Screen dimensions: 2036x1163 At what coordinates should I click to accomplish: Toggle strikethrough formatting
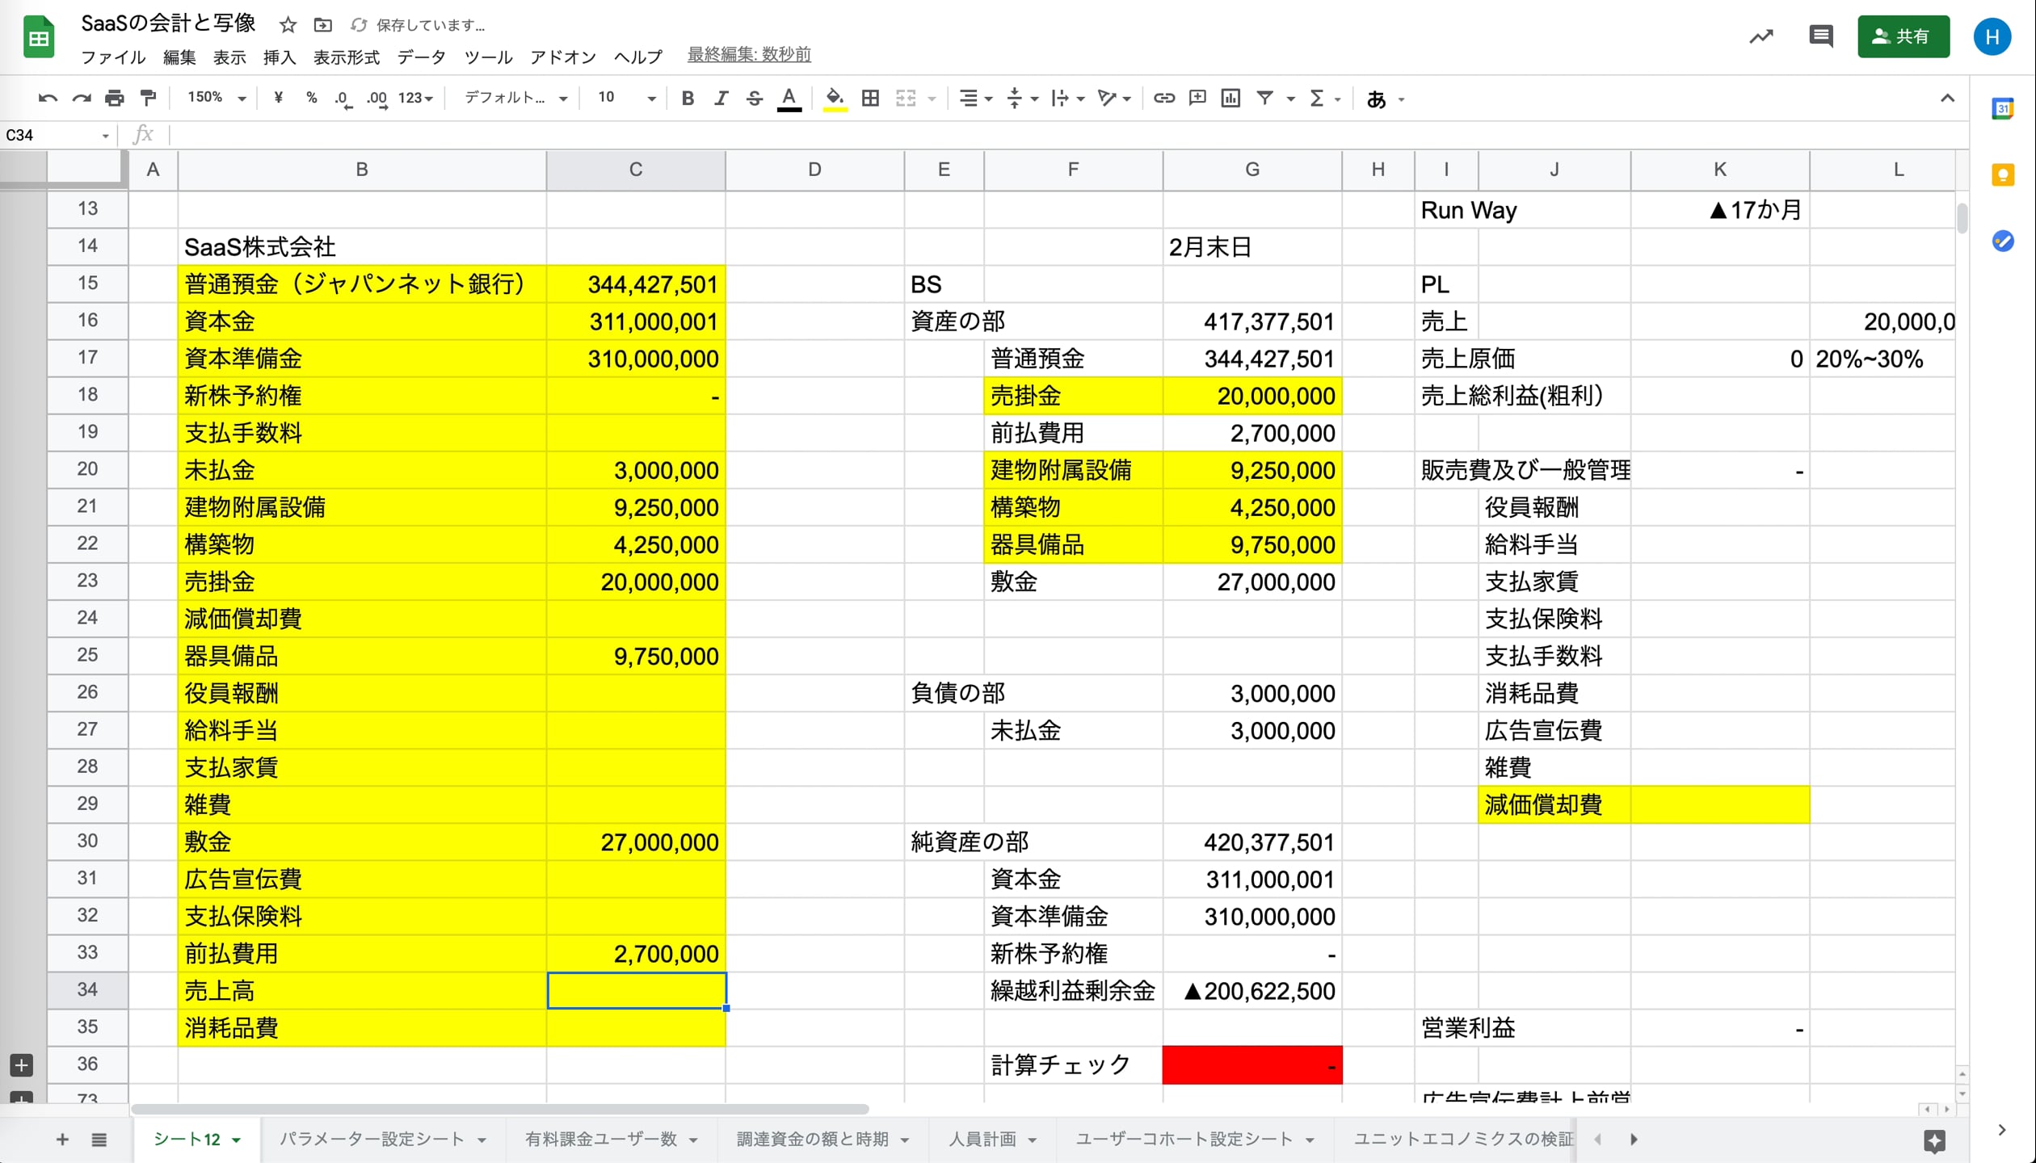pos(754,99)
